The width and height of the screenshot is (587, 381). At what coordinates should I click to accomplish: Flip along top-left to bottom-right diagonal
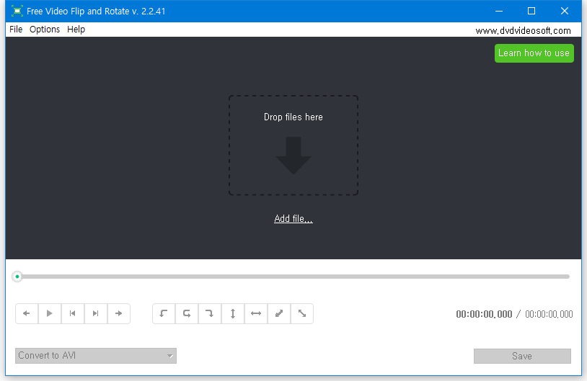[x=301, y=313]
